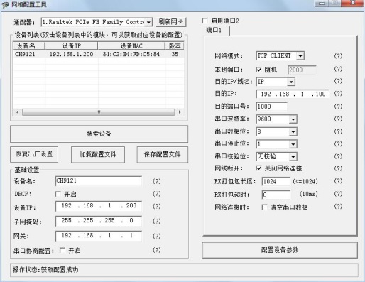Image resolution: width=365 pixels, height=282 pixels.
Task: Enable DHCP 开启 checkbox
Action: coord(58,194)
